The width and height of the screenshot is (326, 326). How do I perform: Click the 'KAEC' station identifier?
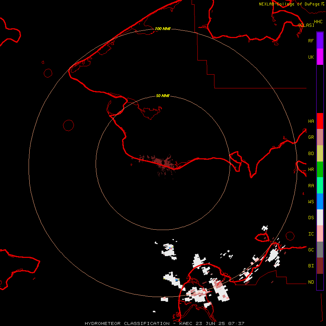point(186,323)
